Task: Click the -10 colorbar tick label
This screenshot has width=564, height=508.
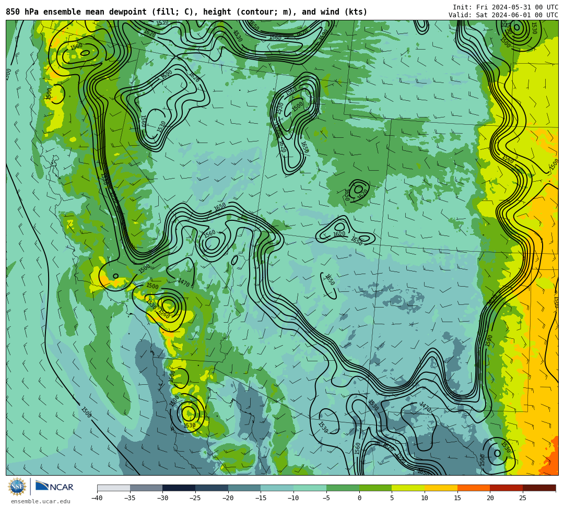Action: 293,498
